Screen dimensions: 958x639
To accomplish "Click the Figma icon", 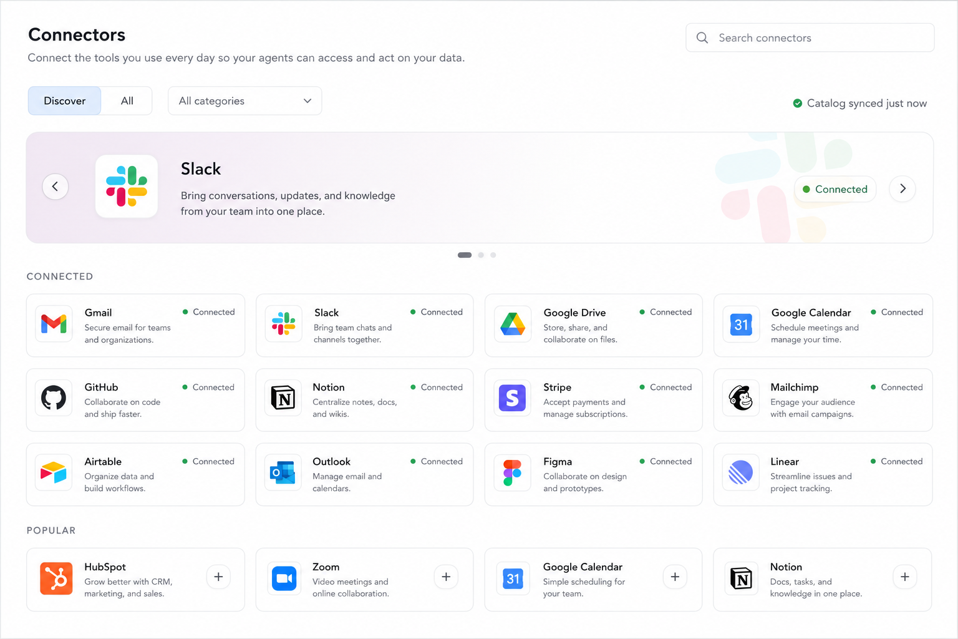I will tap(513, 472).
